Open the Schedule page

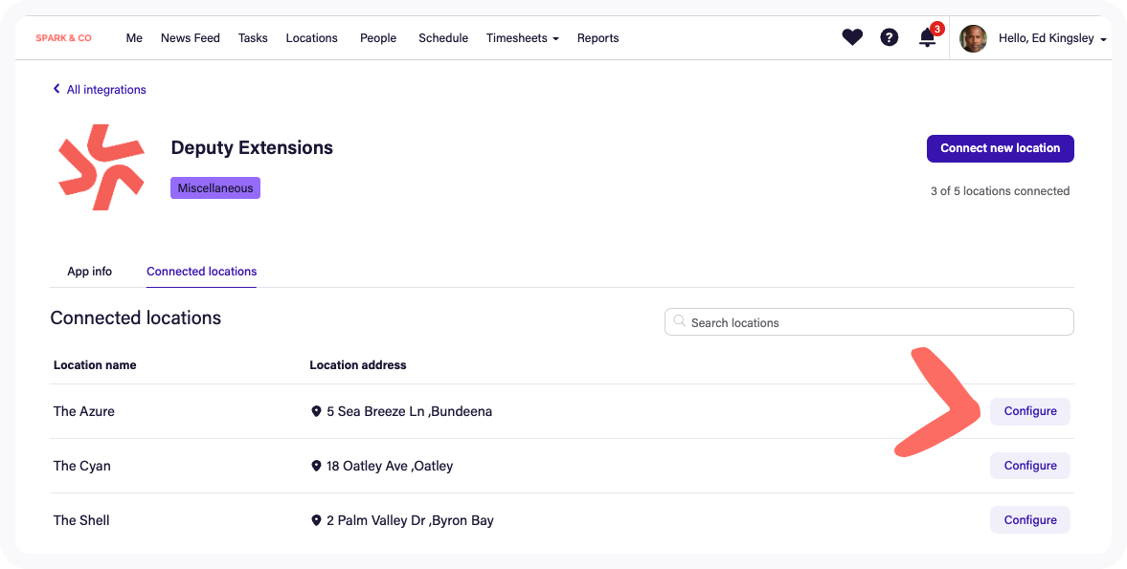[443, 38]
